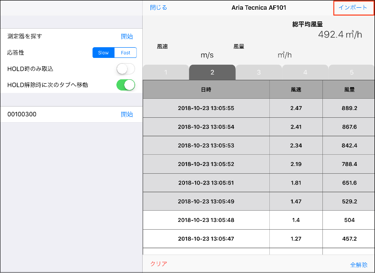Screen dimensions: 375x273
Task: Switch to measurement tab 5
Action: [352, 73]
